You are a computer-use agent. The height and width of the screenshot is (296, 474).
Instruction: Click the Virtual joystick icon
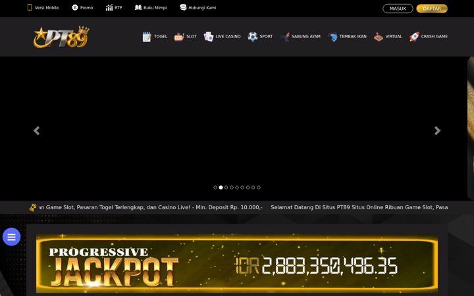[x=379, y=37]
